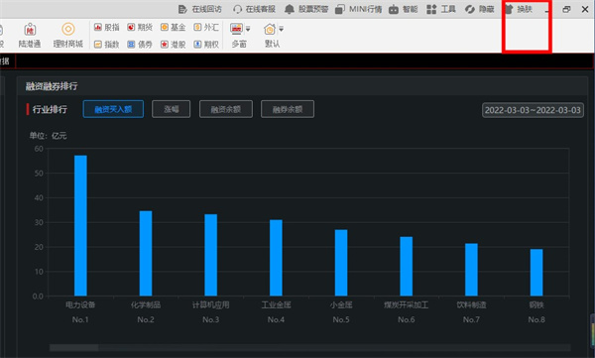595x358 pixels.
Task: Click the No.2 rank label
Action: click(x=146, y=319)
